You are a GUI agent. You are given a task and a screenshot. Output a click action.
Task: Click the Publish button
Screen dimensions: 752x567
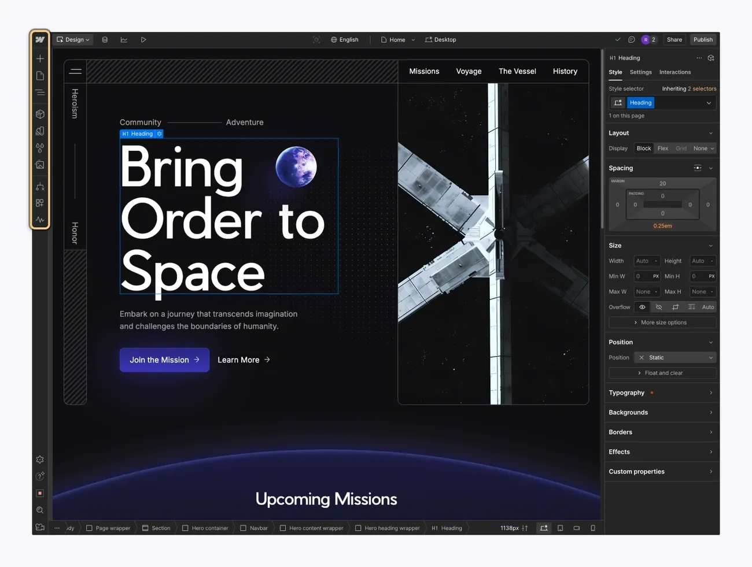pos(703,40)
